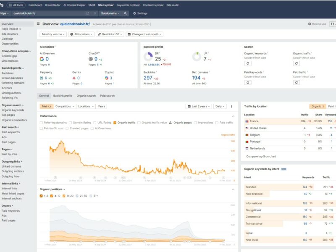Uncheck the Organic traffic checkbox
Screen dimensions: 336x252
115,123
